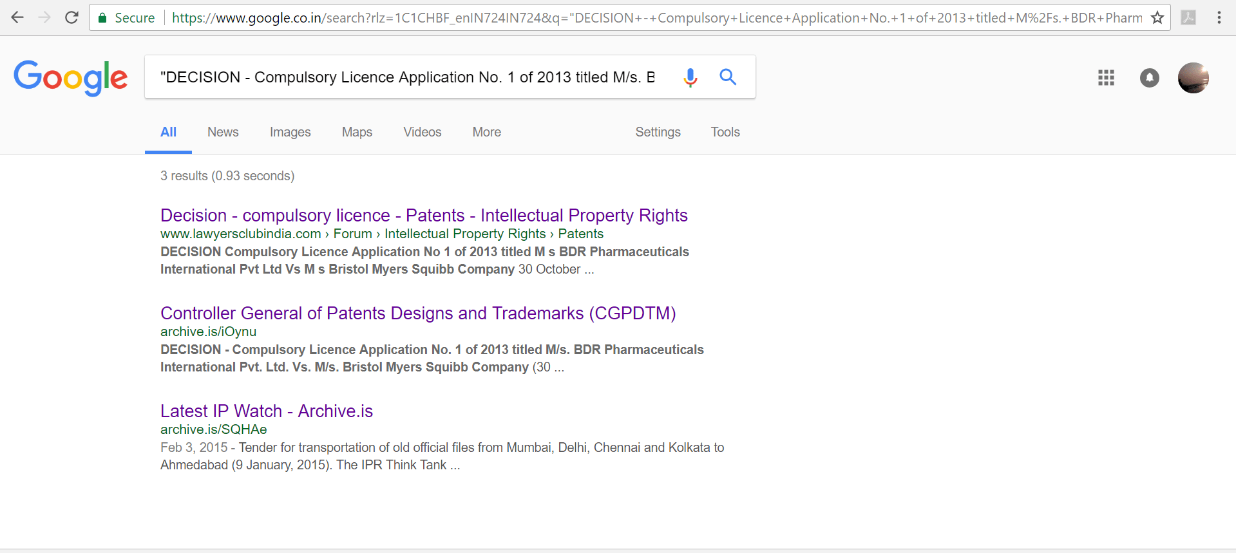Click the www.lawyersclubindia.com breadcrumb URL

pos(382,234)
